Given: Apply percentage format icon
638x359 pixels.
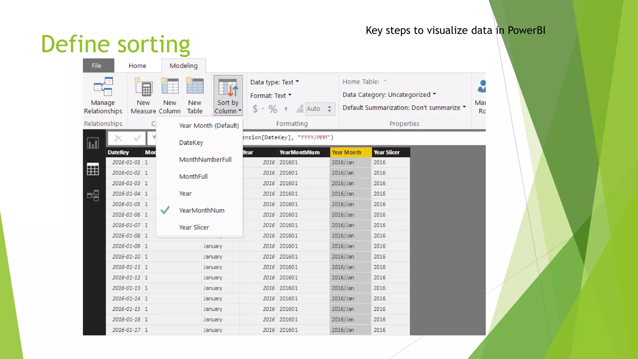Looking at the screenshot, I should (273, 109).
